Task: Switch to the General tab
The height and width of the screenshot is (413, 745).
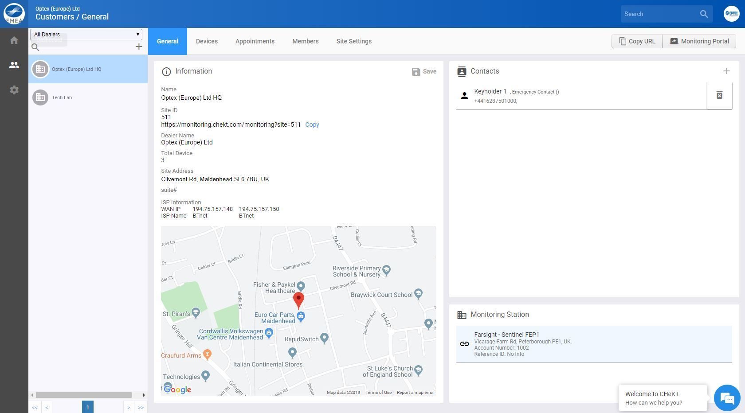Action: click(x=168, y=41)
